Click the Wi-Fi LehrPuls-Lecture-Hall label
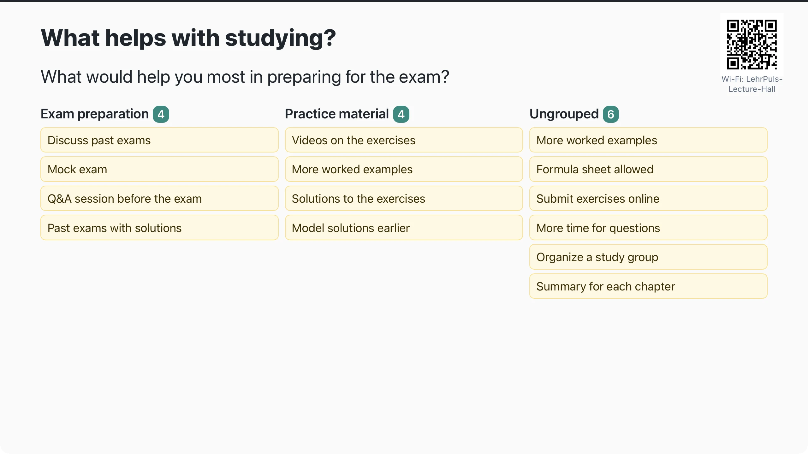Viewport: 808px width, 454px height. click(752, 84)
